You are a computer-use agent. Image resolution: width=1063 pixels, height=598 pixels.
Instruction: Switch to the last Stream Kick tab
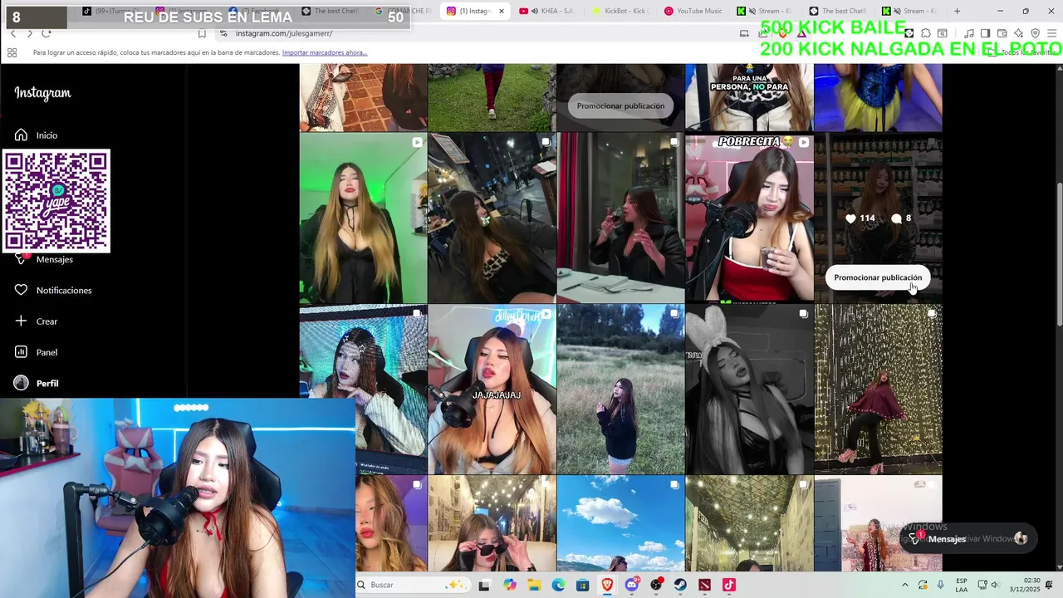(x=910, y=11)
